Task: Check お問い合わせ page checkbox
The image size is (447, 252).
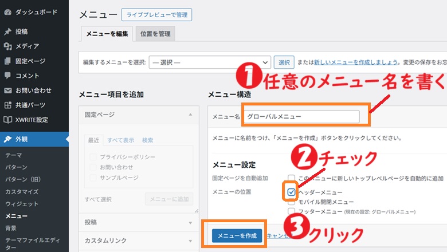Action: tap(93, 167)
